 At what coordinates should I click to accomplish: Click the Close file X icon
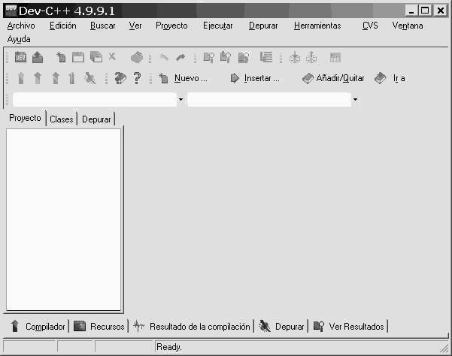coord(112,56)
